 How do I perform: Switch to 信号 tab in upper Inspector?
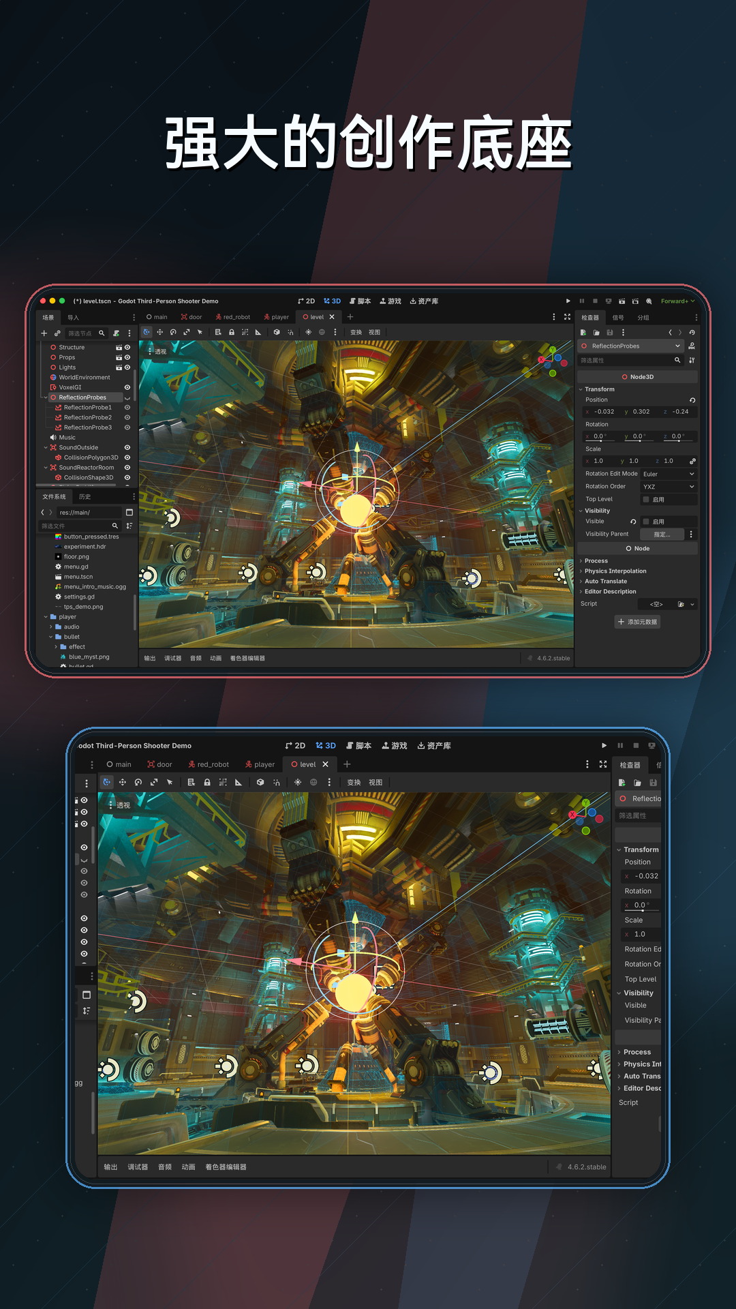tap(617, 317)
